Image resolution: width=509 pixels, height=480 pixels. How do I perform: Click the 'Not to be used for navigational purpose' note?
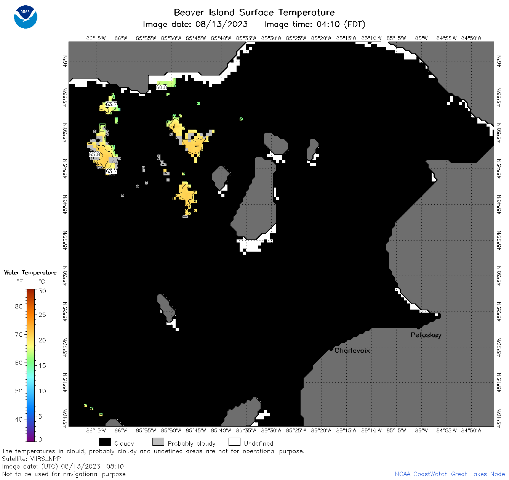[64, 474]
